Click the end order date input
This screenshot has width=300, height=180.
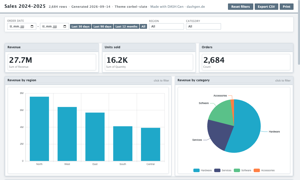click(54, 26)
